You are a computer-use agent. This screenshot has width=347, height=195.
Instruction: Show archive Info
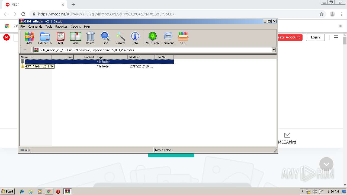pos(135,38)
